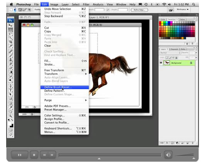Open the Workspace dropdown
Viewport: 202px width, 162px height.
click(183, 9)
